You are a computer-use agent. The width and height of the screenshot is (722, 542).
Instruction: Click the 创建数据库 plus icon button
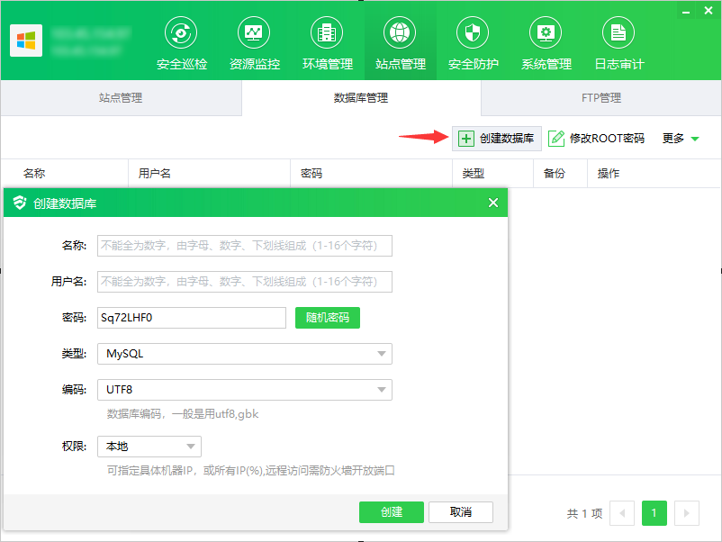[x=466, y=138]
